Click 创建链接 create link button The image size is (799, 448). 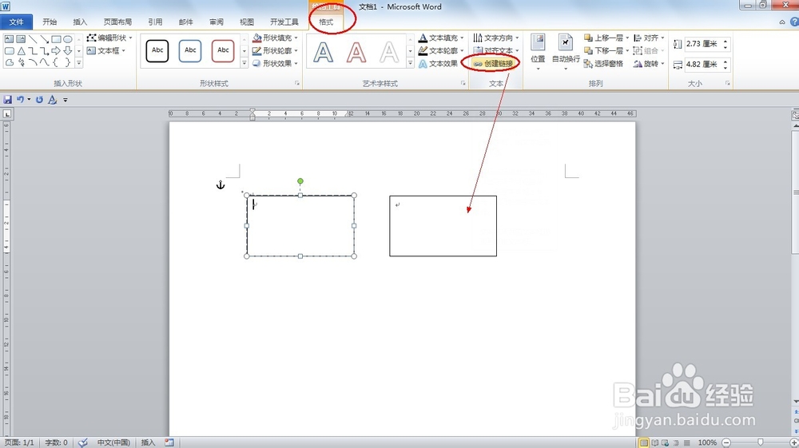coord(493,64)
